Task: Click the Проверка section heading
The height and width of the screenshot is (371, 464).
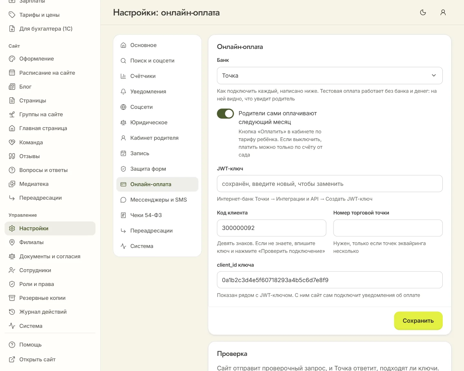Action: pyautogui.click(x=232, y=354)
